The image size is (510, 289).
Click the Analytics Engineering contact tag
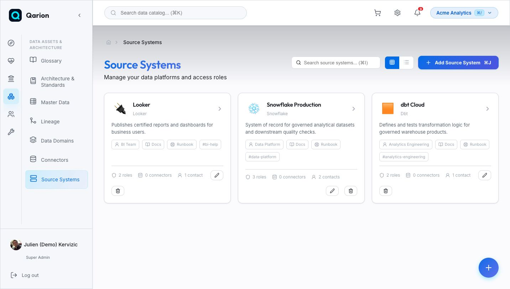(x=406, y=144)
